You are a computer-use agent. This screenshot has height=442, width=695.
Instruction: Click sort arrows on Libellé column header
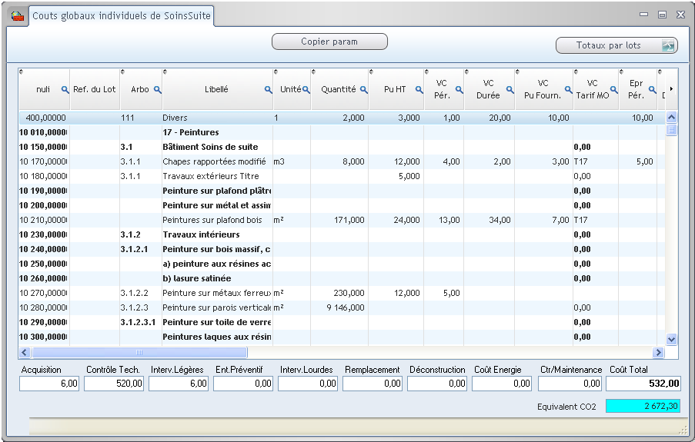(x=165, y=72)
